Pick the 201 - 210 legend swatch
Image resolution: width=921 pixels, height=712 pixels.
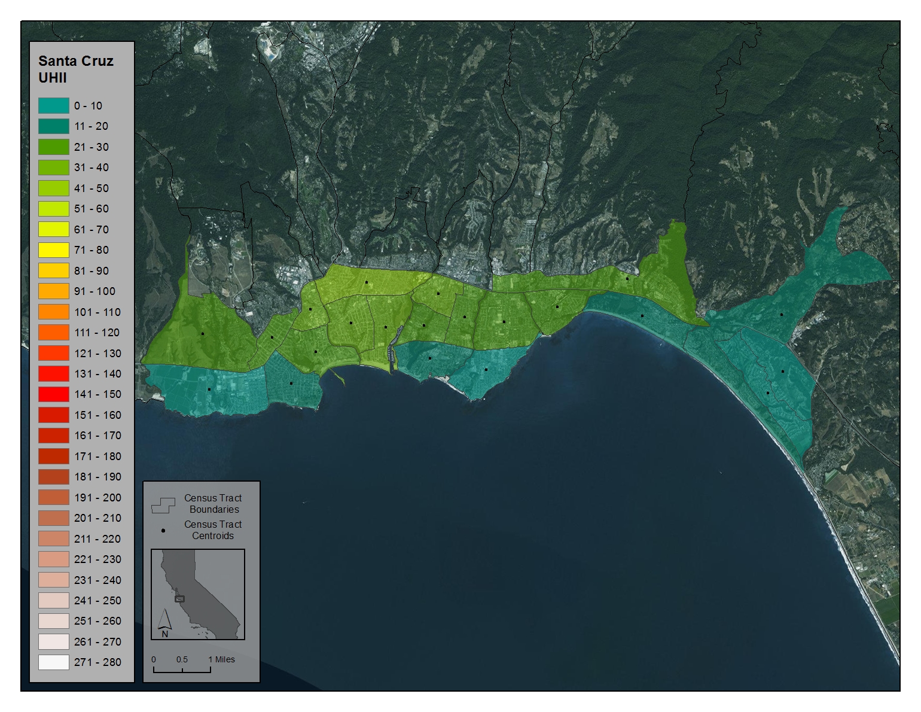pyautogui.click(x=54, y=518)
